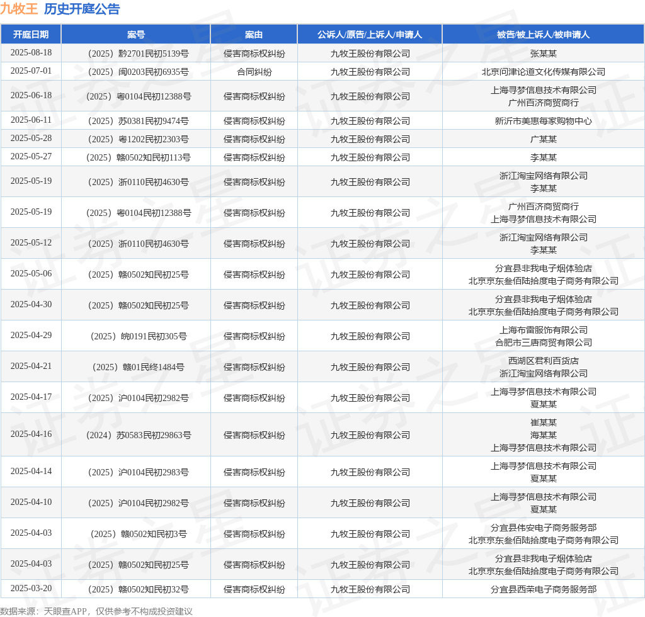645x617 pixels.
Task: Click 浙江淘宝网络有限公司 in the 2025-04-21 row
Action: pos(544,373)
